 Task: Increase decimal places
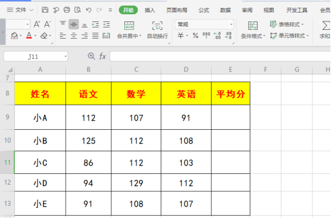pyautogui.click(x=217, y=36)
